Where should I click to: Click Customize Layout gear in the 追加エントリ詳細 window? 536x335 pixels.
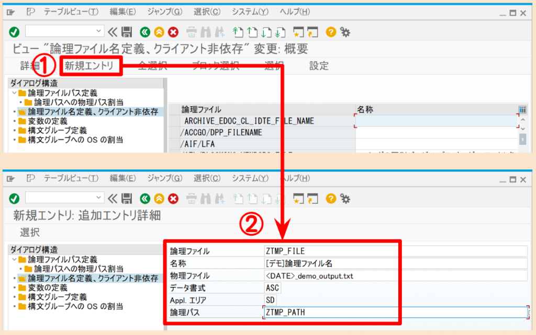point(345,198)
